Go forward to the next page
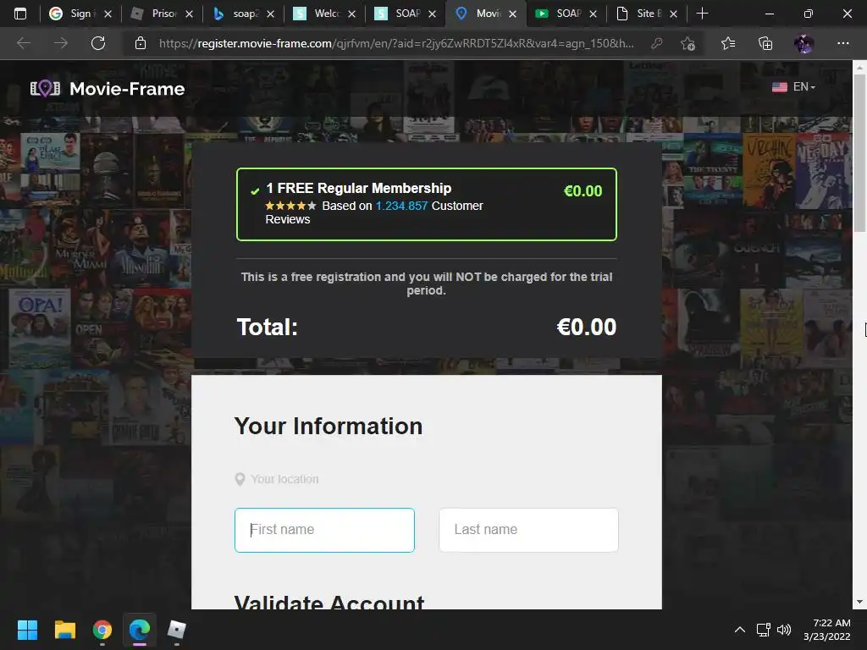 [x=61, y=43]
